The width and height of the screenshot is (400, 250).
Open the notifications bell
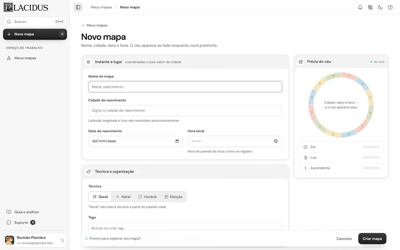[360, 7]
